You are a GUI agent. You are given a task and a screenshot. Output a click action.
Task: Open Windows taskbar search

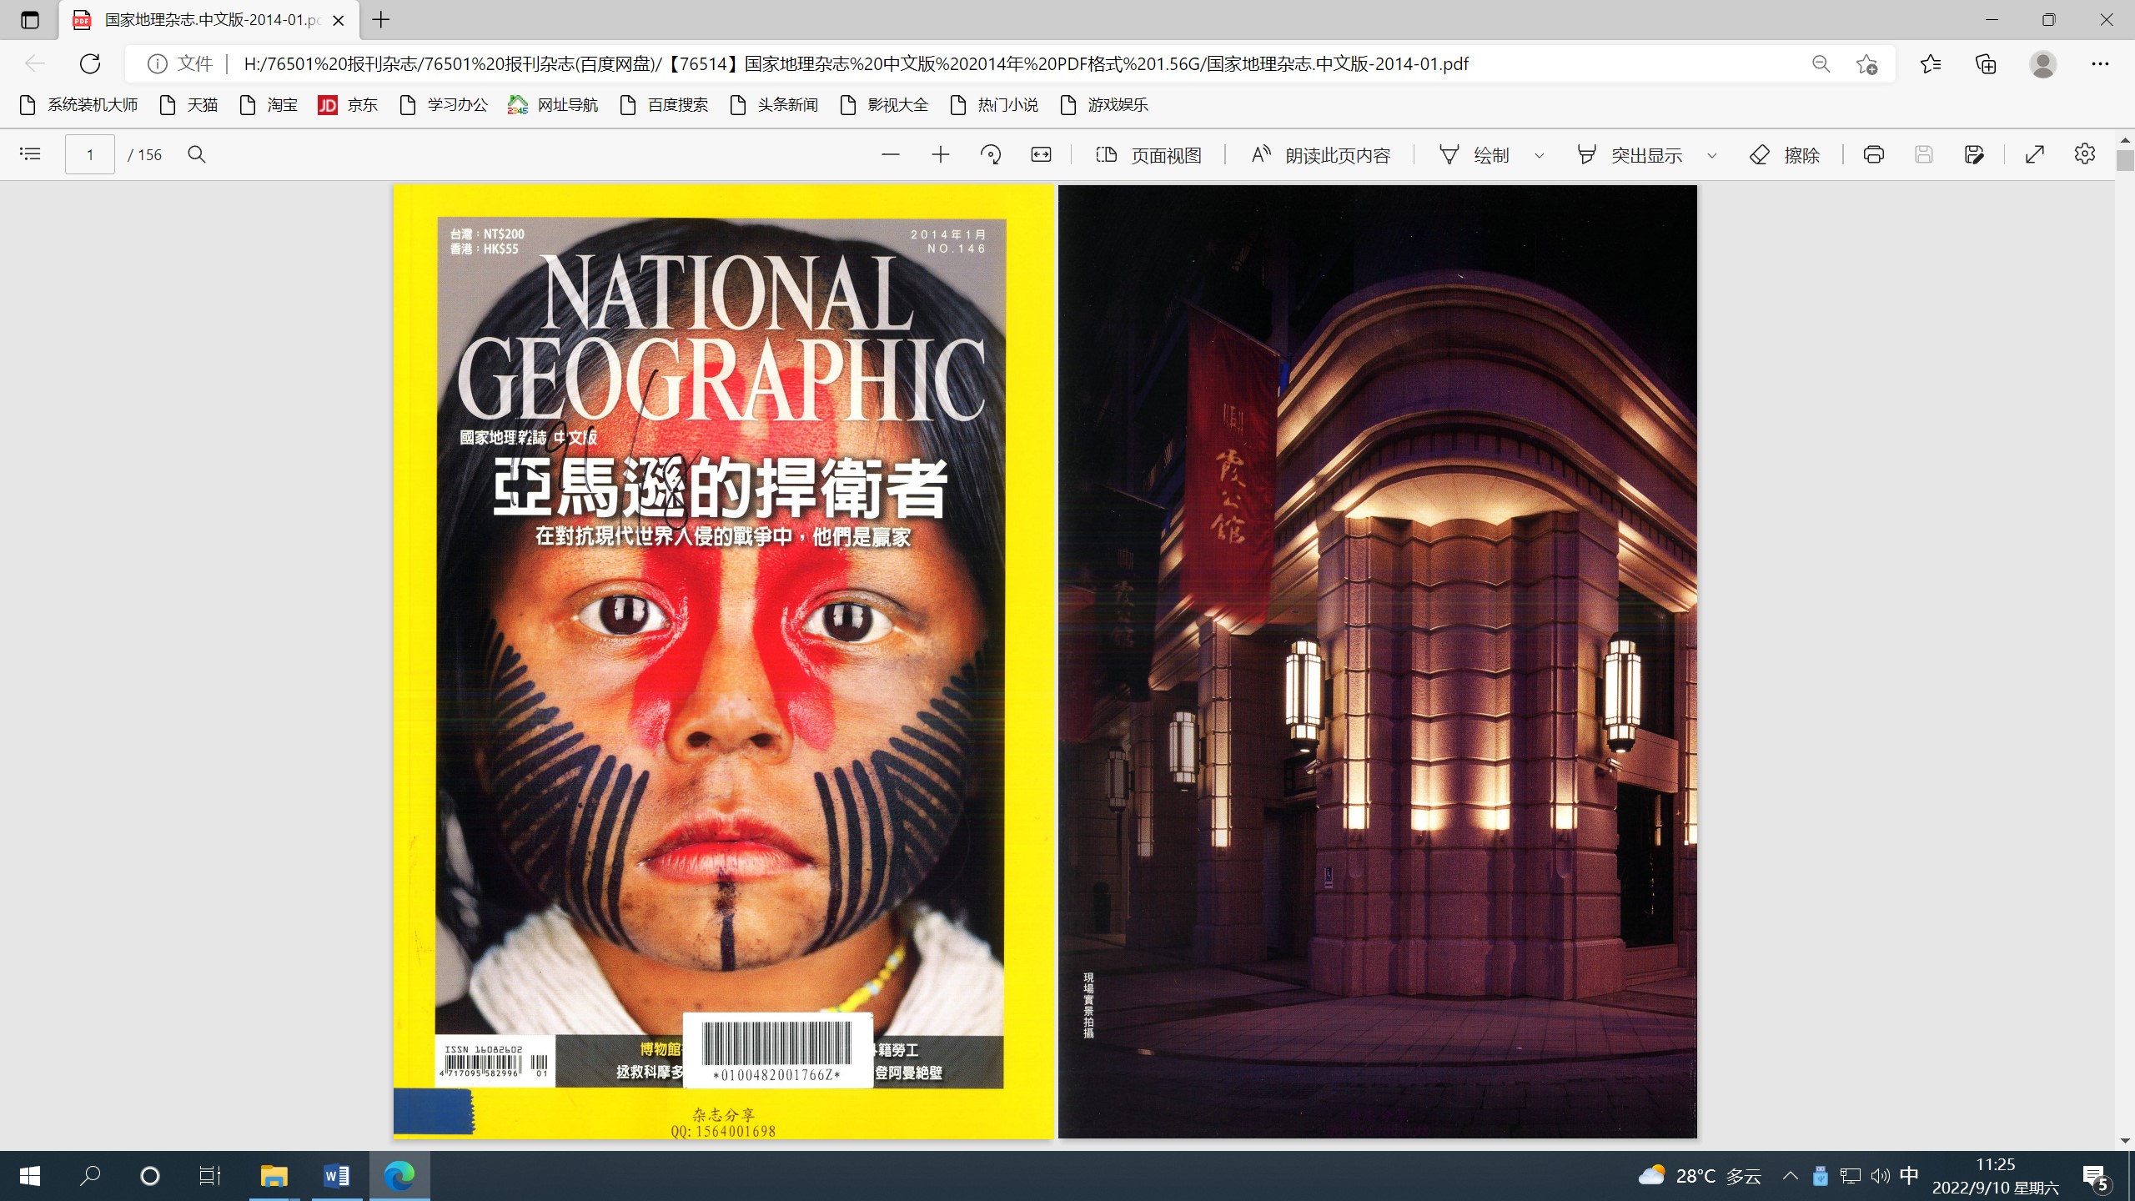tap(90, 1176)
